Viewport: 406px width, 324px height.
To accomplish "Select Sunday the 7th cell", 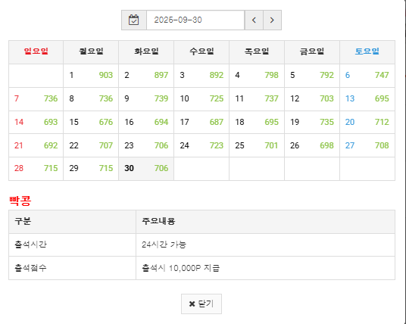I will (36, 99).
